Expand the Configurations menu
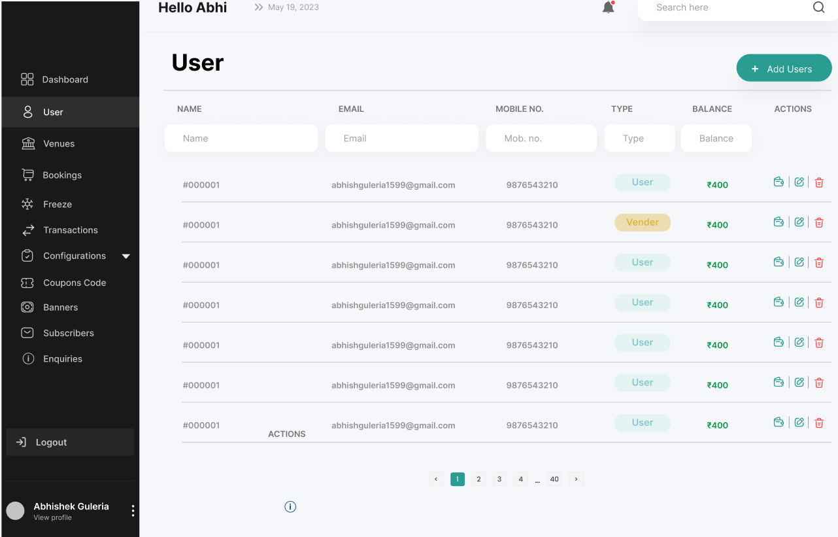Screen dimensions: 838x537 coord(75,255)
